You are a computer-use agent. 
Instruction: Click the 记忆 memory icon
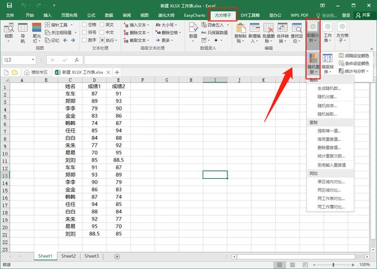[52, 41]
